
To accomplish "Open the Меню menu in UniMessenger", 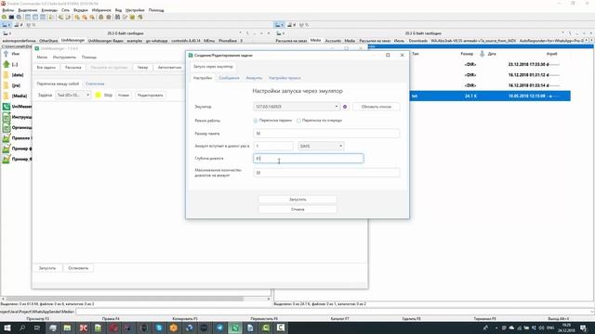I will point(42,58).
